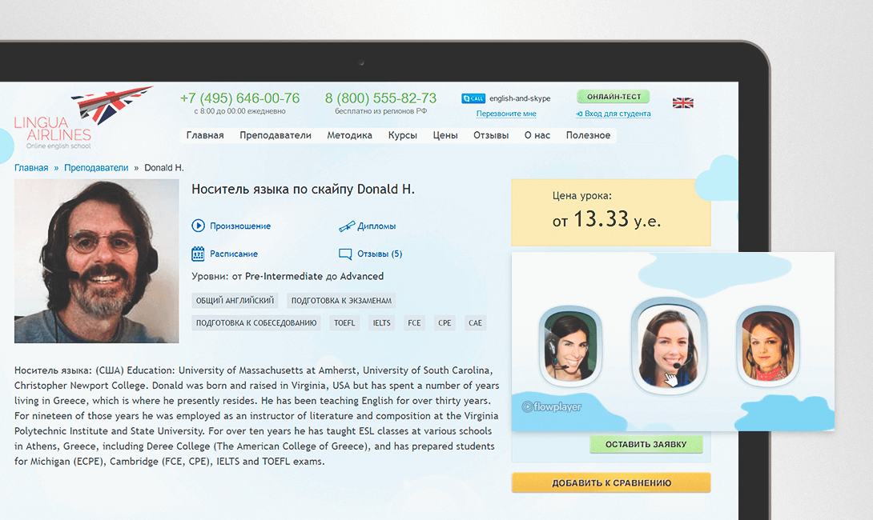Click the text Уровни: от Pre-Intermediate до Advanced

[288, 277]
